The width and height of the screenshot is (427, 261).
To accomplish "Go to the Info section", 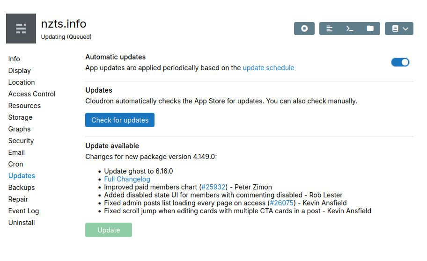I will 14,59.
